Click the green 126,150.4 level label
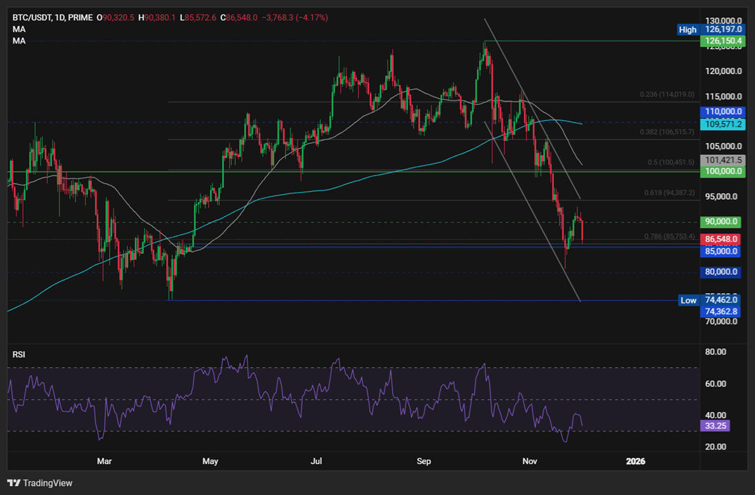755x495 pixels. click(x=722, y=41)
